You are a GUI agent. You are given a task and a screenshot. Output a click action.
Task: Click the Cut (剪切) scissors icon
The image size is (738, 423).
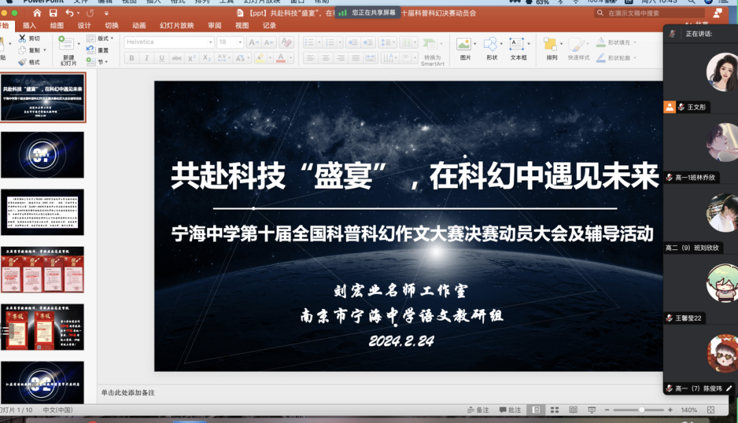(x=22, y=38)
